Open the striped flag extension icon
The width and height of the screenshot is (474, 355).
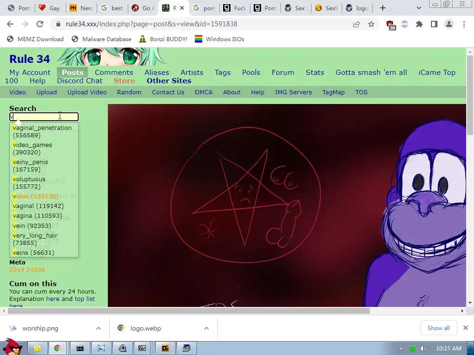click(x=405, y=24)
